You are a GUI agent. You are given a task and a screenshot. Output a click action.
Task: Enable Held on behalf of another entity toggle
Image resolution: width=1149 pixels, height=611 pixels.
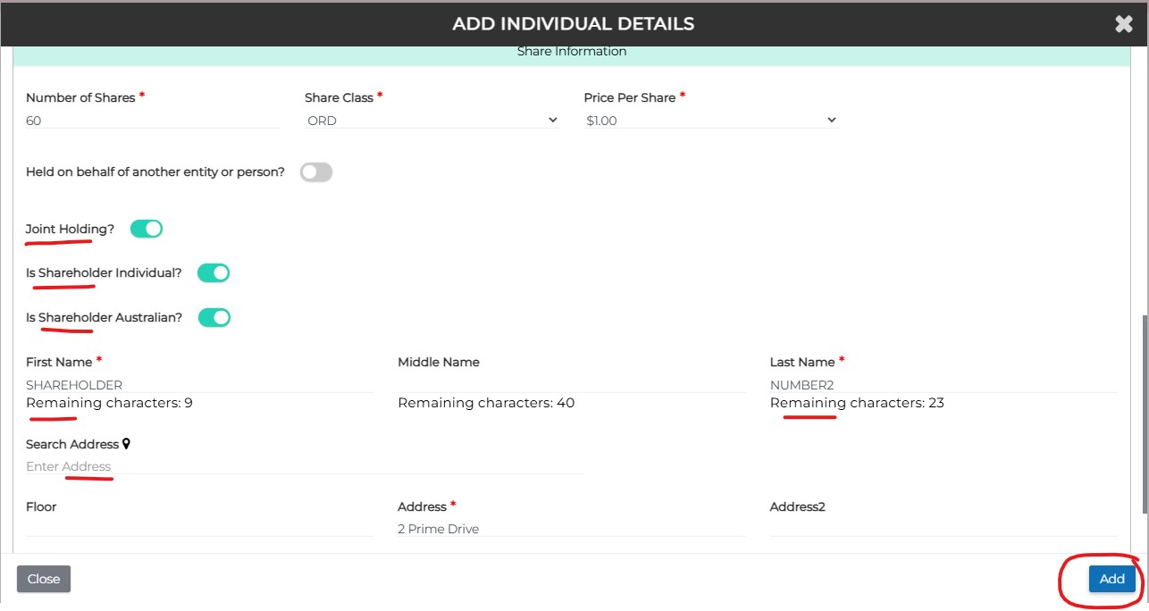point(316,172)
